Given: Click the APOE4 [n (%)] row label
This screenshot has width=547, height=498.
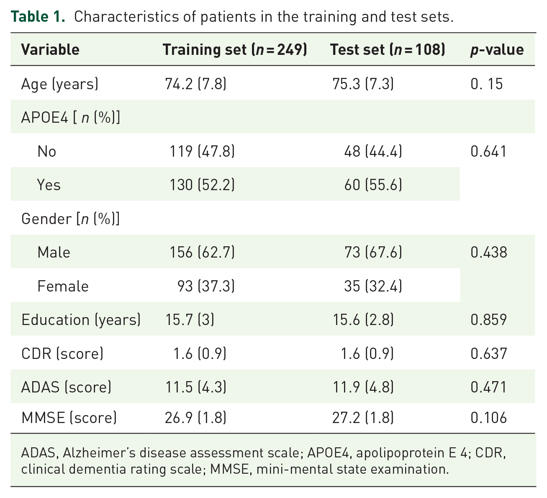Looking at the screenshot, I should pyautogui.click(x=71, y=118).
